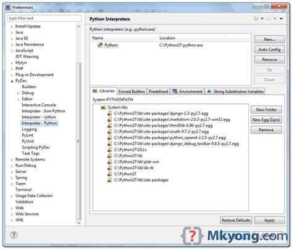Switch to the Libraries tab
The image size is (292, 249).
103,91
